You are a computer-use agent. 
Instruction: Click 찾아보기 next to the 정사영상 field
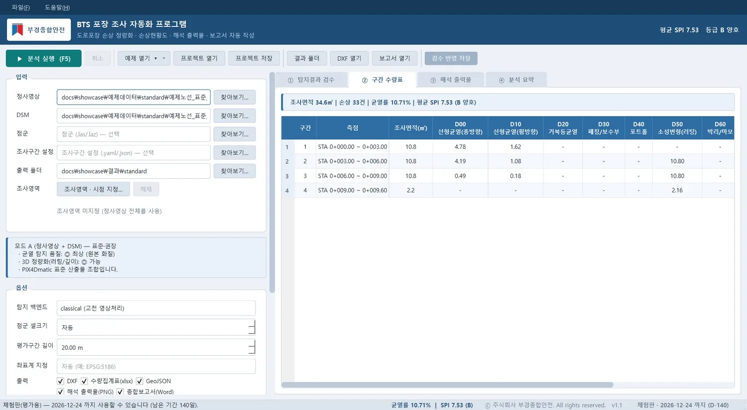coord(235,97)
